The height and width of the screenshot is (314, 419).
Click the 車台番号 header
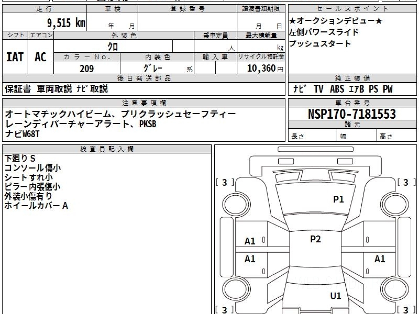click(352, 103)
